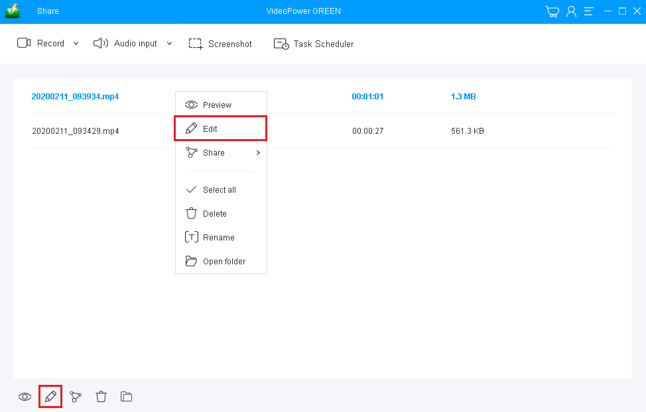This screenshot has width=646, height=412.
Task: Click the Record camera icon
Action: (24, 43)
